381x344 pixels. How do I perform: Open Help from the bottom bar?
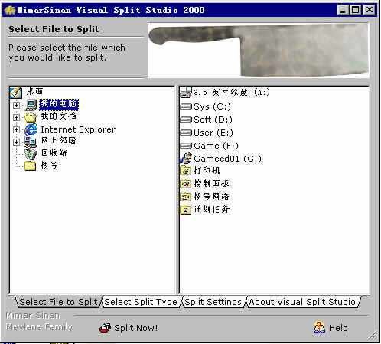tap(331, 328)
